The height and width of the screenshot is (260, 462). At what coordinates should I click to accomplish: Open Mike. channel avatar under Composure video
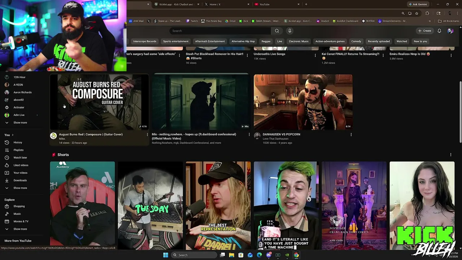click(x=53, y=136)
